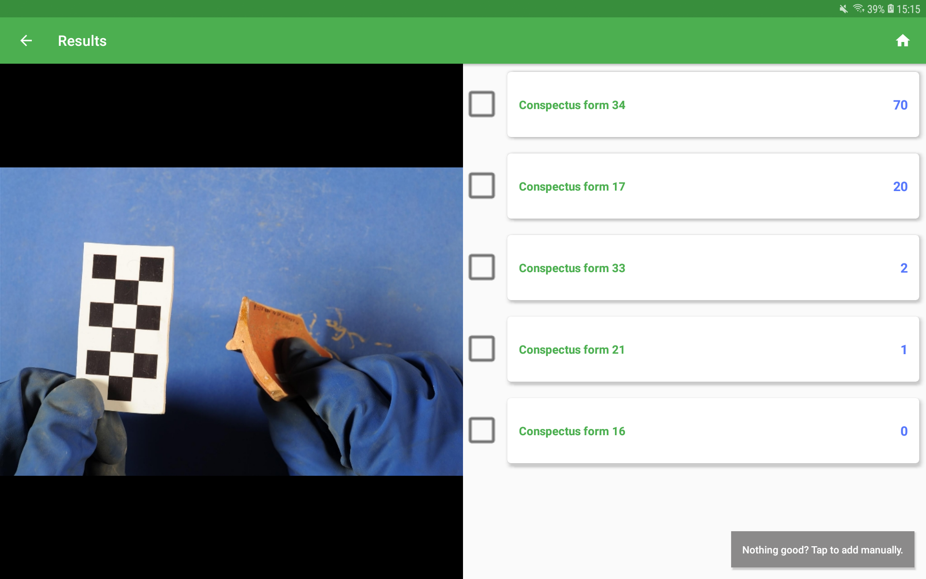
Task: Enable the Conspectus form 16 checkbox
Action: [481, 430]
